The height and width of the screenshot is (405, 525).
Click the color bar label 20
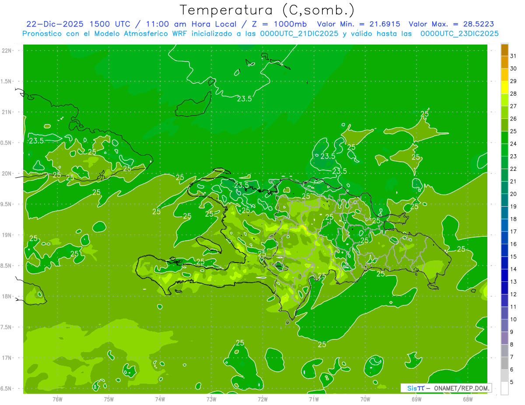tap(513, 194)
